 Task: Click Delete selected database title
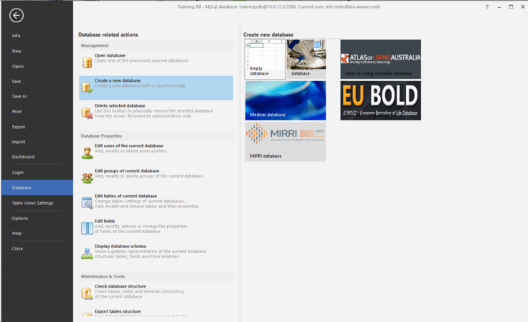click(120, 105)
